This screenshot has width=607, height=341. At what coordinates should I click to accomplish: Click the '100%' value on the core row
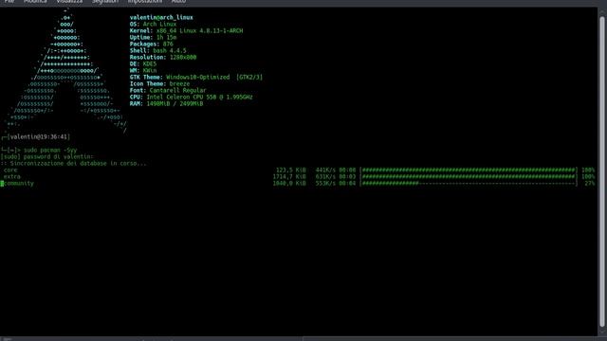[588, 170]
